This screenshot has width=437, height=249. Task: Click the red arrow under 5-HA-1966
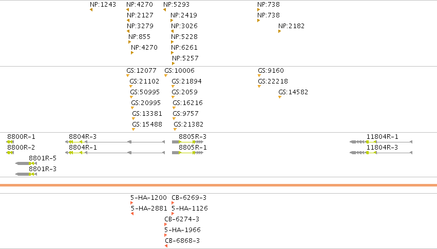coord(165,235)
